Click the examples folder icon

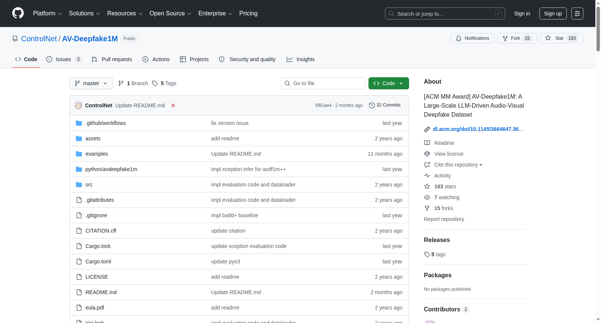coord(79,154)
